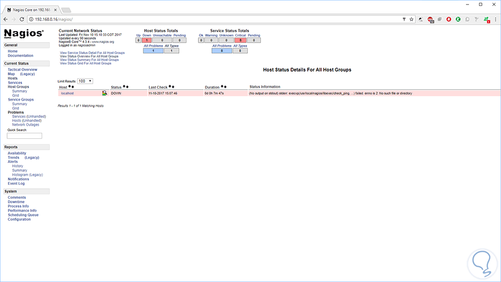The width and height of the screenshot is (501, 282).
Task: Click the Host Down count box
Action: click(147, 40)
